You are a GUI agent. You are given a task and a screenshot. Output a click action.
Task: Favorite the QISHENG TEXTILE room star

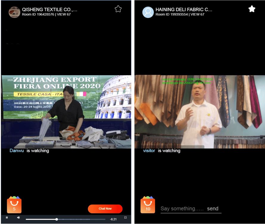coord(118,9)
